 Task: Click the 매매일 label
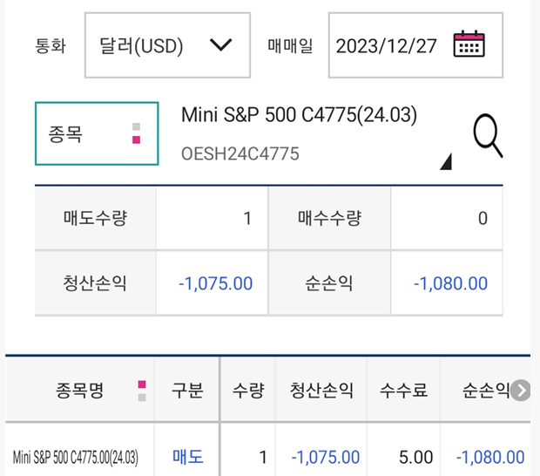(x=290, y=45)
